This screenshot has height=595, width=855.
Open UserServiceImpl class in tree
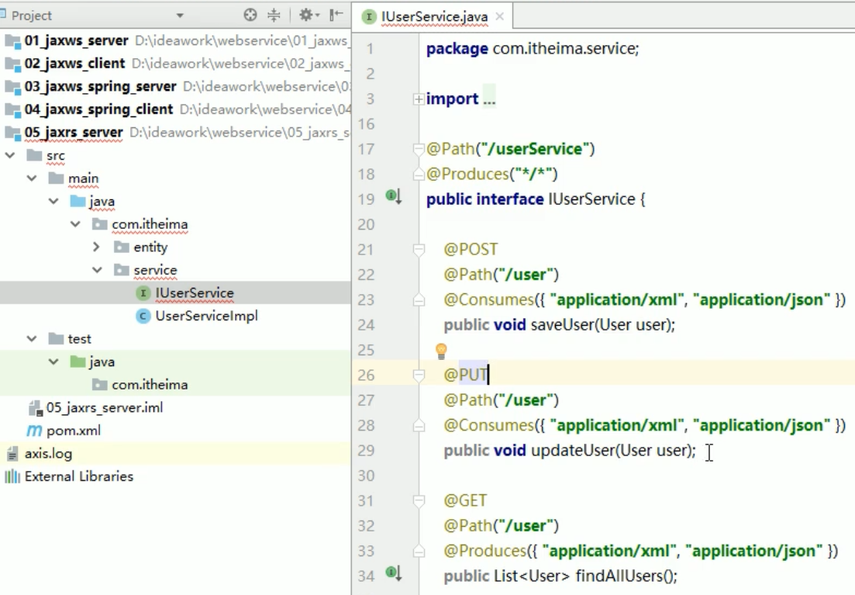(207, 316)
